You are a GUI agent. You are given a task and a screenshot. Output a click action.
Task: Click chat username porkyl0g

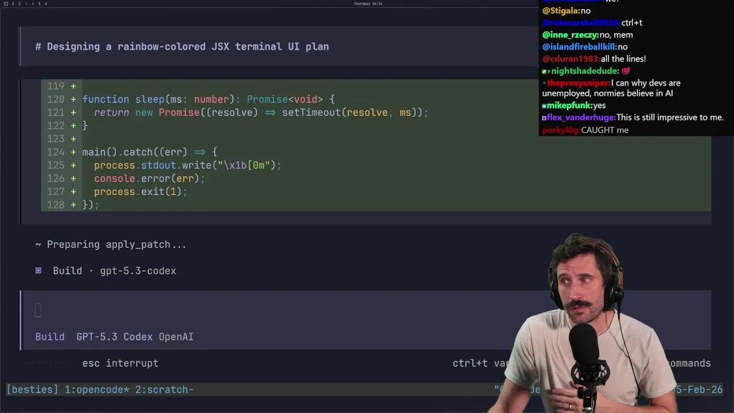tap(560, 130)
